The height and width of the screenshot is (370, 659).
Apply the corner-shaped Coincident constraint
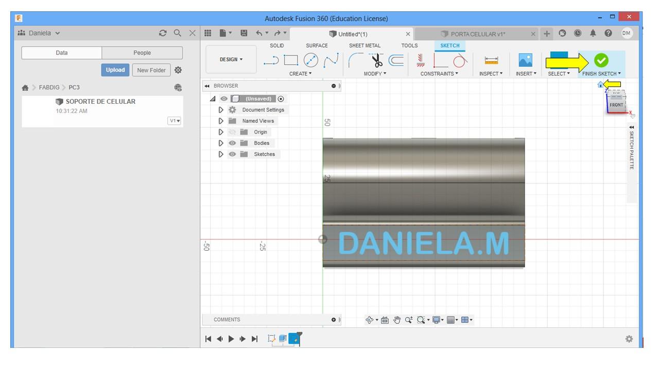tap(441, 61)
